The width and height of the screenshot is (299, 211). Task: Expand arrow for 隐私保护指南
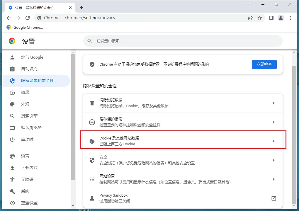[273, 122]
